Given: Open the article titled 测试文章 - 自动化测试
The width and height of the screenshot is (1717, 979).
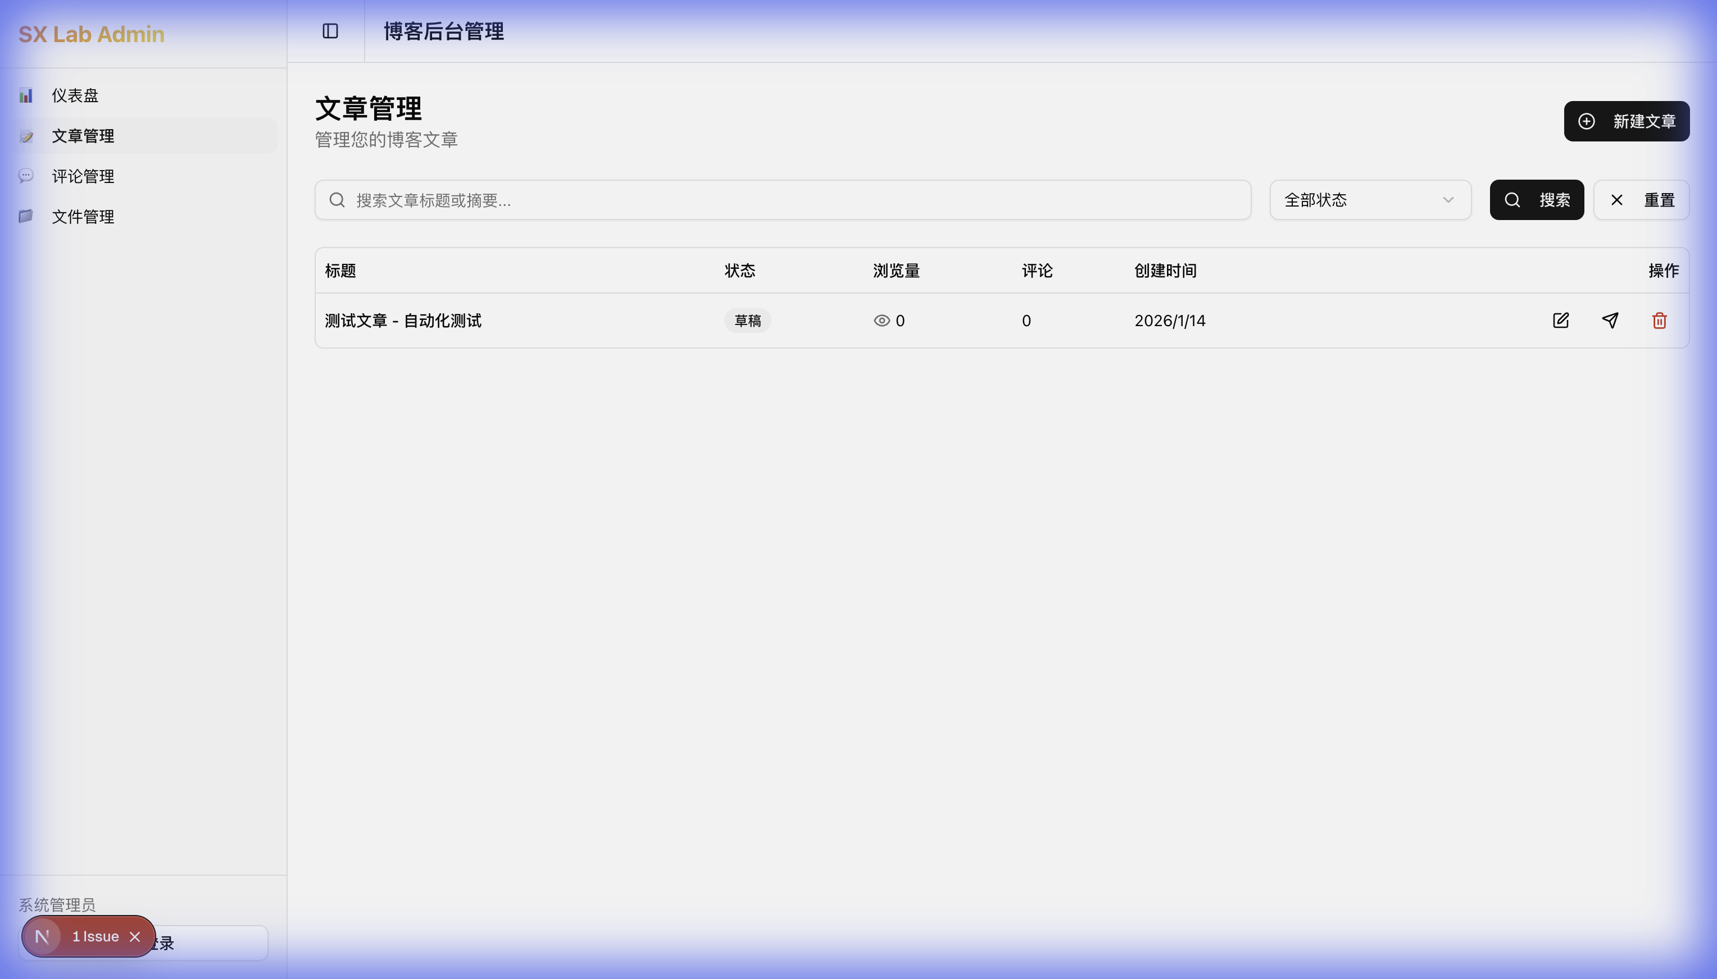Looking at the screenshot, I should [x=402, y=321].
